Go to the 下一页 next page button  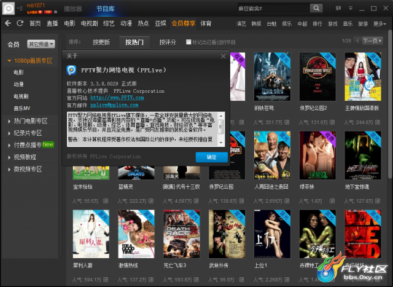(x=372, y=41)
